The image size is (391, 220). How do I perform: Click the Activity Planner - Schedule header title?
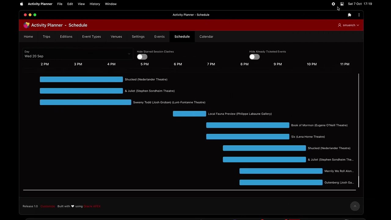point(59,25)
